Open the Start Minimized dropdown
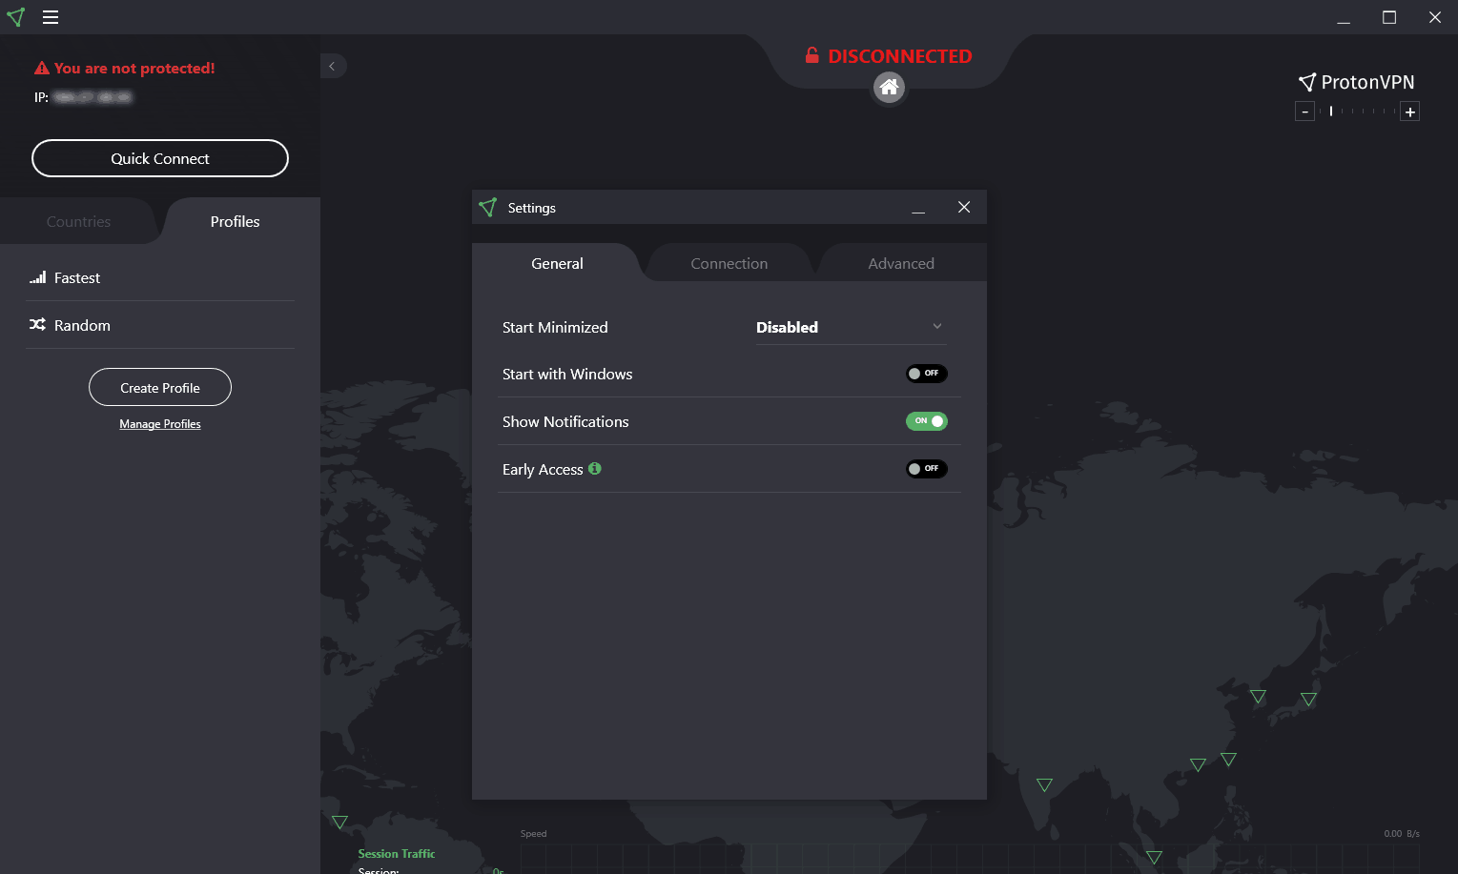The height and width of the screenshot is (874, 1458). [851, 327]
